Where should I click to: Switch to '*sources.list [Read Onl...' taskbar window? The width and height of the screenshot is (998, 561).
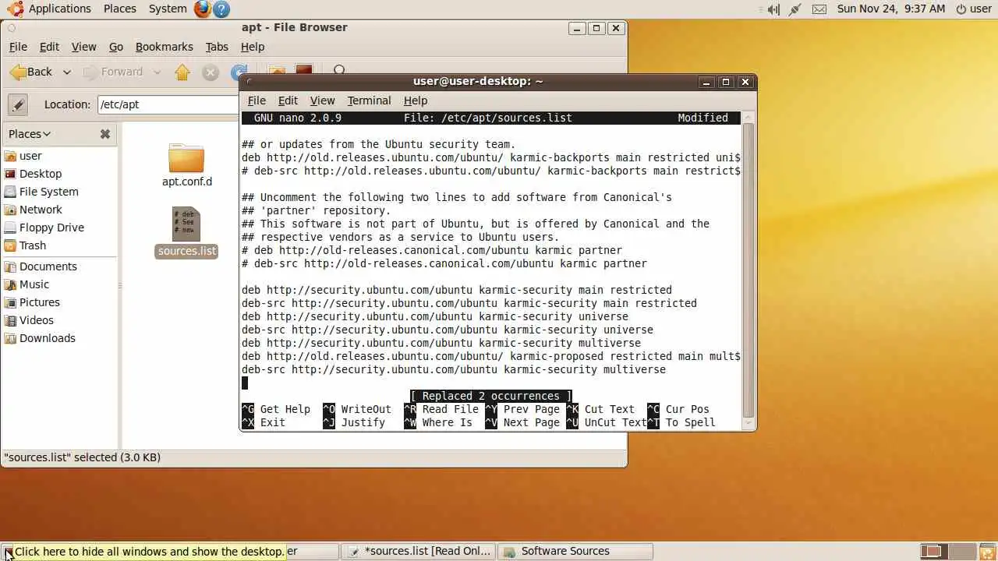[419, 551]
